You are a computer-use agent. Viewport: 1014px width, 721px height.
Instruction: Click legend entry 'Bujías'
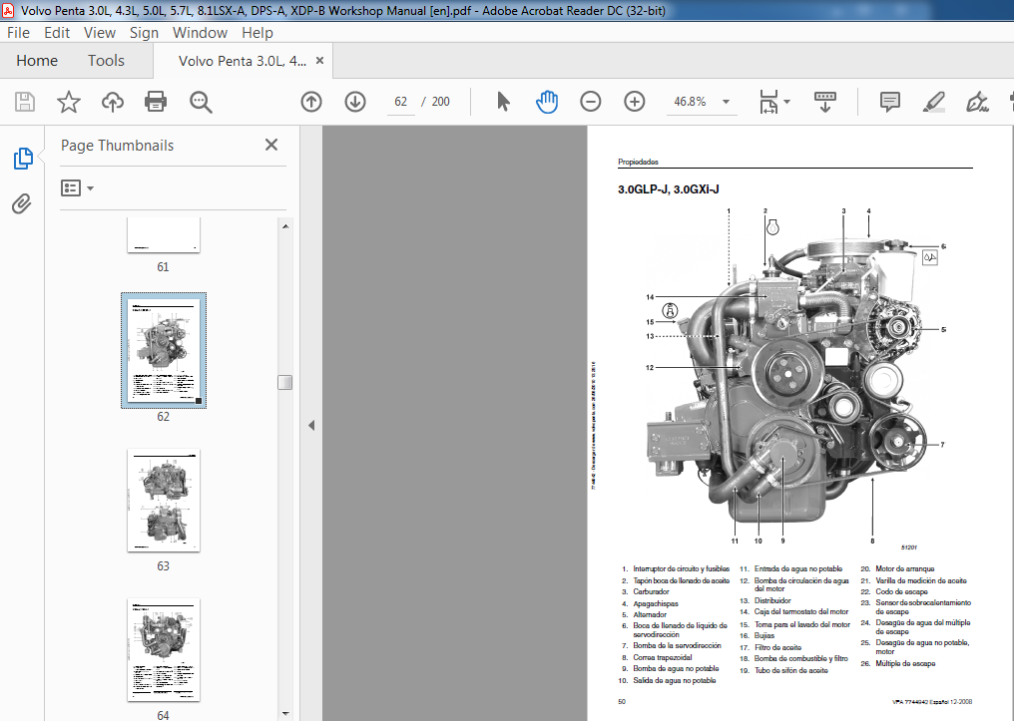[763, 635]
